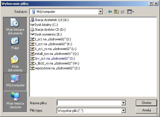
Task: Click the s_lib32_ro (W:) network drive icon
Action: 32,63
